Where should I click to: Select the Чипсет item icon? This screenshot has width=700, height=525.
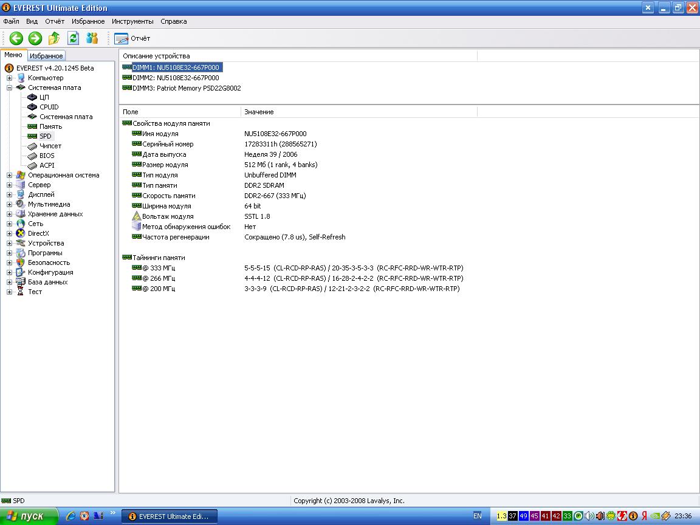(32, 146)
